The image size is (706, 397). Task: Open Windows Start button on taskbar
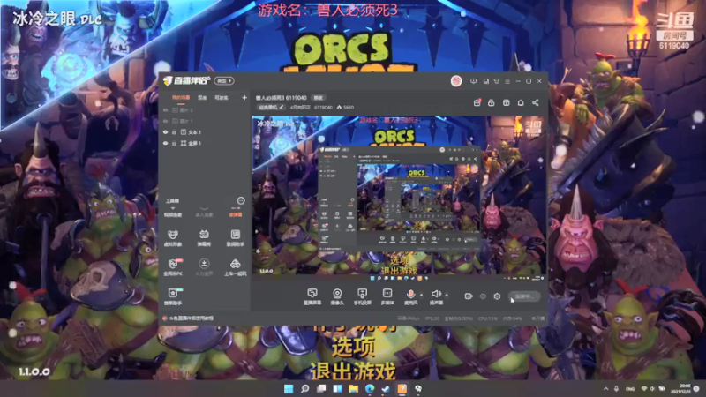pos(289,388)
